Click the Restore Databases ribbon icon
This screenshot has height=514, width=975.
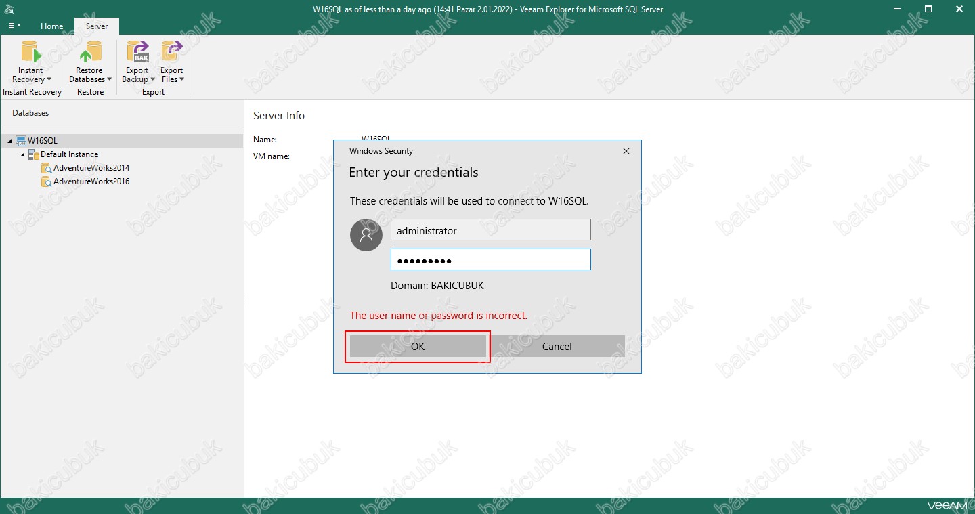(89, 52)
